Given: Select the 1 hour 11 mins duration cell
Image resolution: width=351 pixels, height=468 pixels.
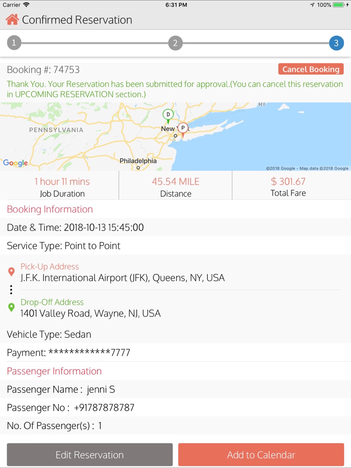Looking at the screenshot, I should click(x=59, y=185).
